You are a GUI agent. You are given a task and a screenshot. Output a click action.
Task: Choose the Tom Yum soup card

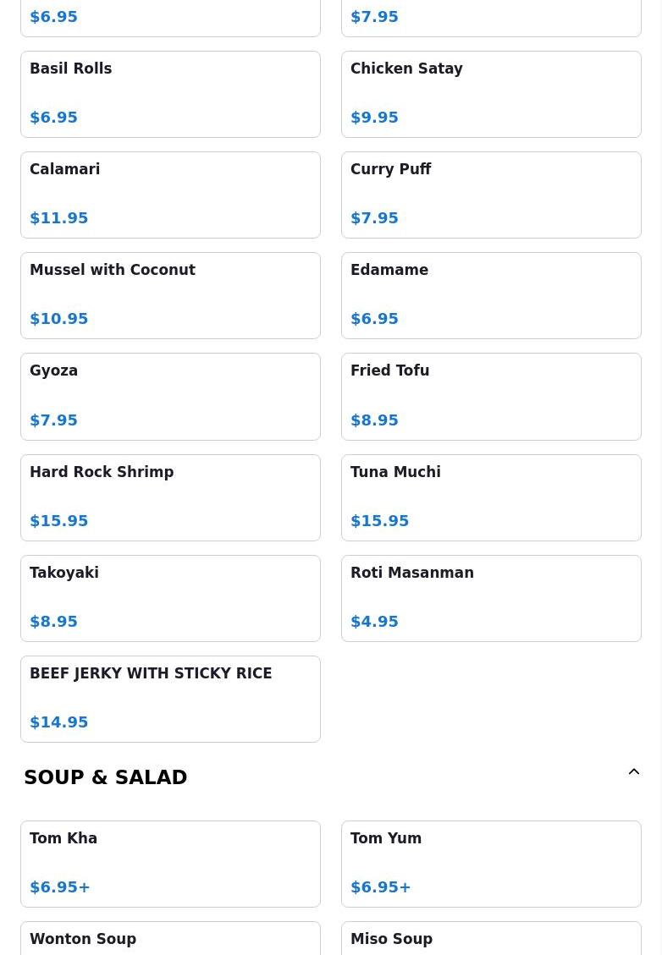point(491,864)
